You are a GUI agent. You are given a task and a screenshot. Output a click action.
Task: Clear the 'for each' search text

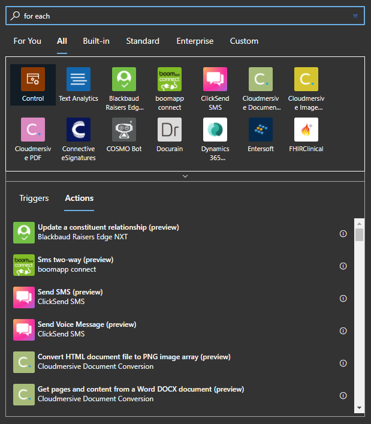pos(355,16)
